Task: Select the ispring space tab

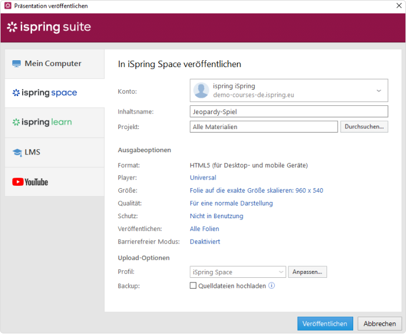Action: click(x=55, y=93)
